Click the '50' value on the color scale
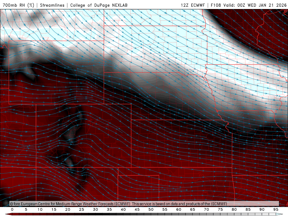 click(151, 210)
